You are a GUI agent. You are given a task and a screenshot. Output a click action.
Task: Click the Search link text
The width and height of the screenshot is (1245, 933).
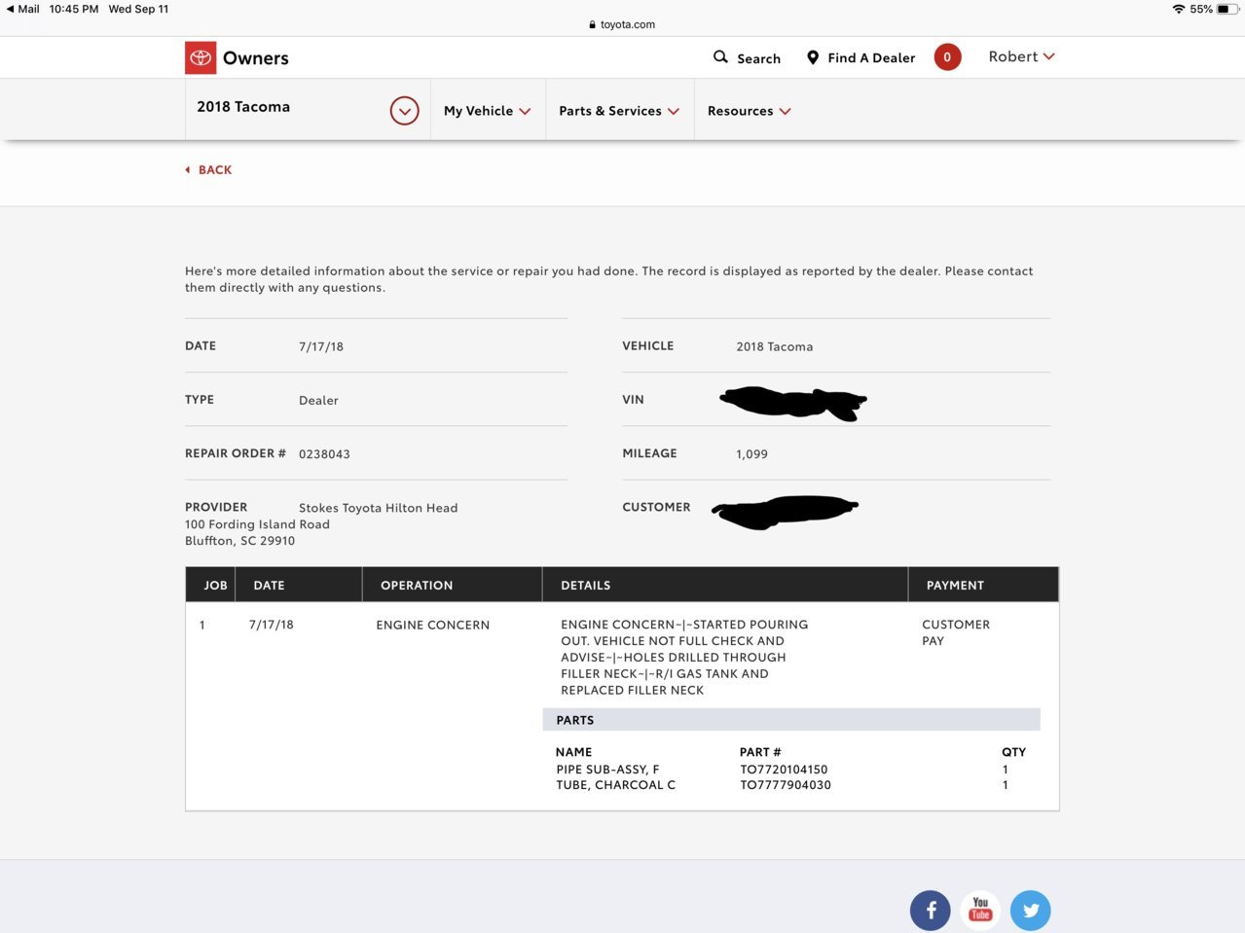tap(758, 58)
